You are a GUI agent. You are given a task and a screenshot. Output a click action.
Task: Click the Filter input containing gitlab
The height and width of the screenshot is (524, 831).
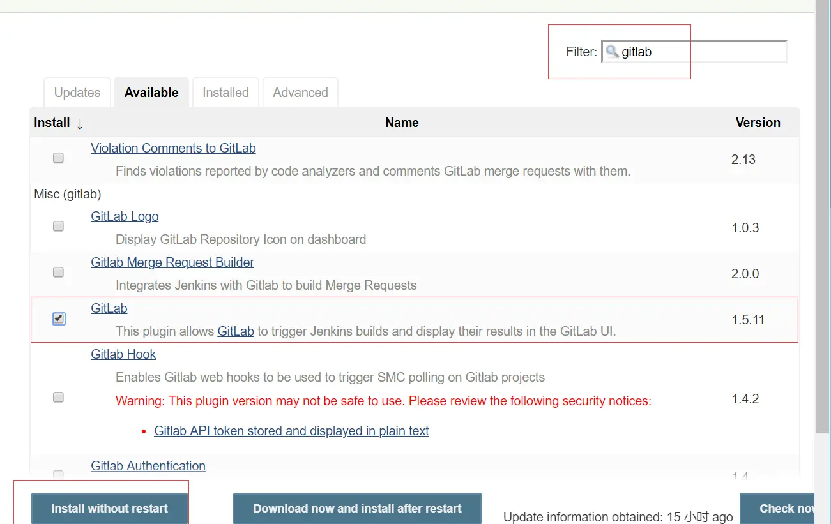tap(694, 52)
